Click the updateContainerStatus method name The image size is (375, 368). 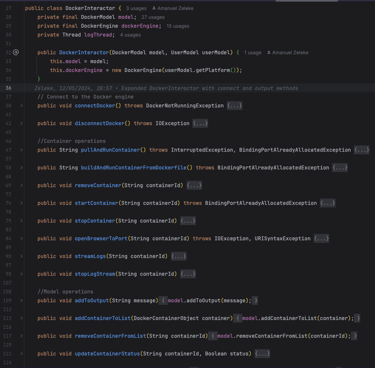tap(108, 354)
